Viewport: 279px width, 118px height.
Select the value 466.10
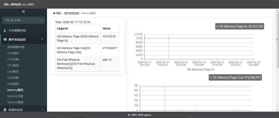[x=107, y=60]
